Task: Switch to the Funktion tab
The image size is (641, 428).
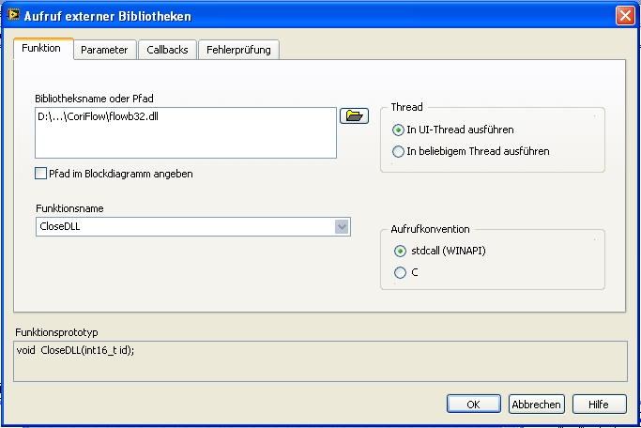Action: point(41,49)
